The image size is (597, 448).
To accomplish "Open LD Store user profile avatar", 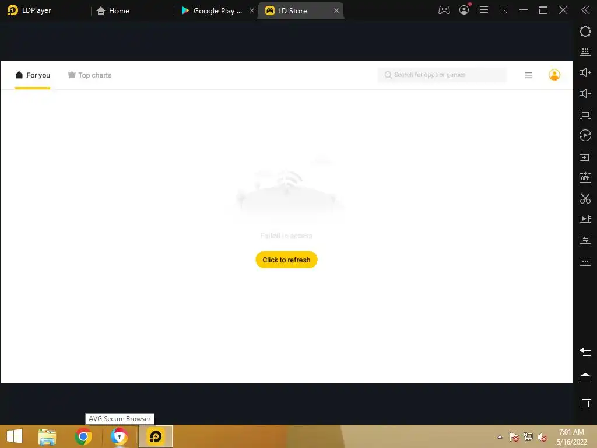I will pos(554,75).
